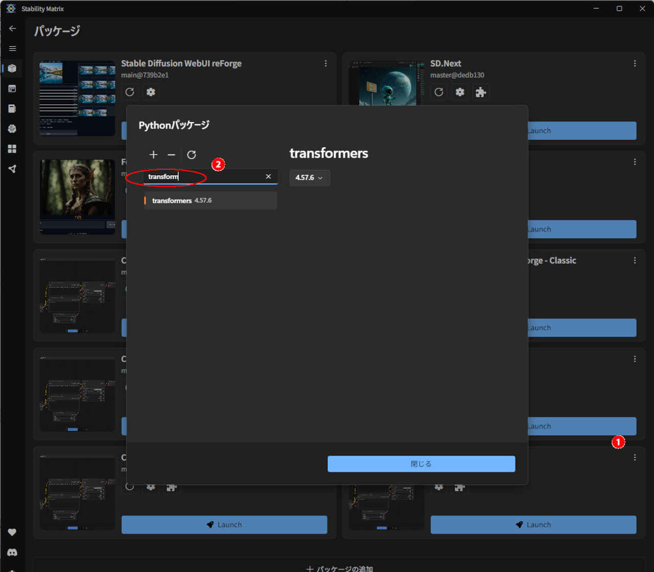Click Launch in the bottom-left package card

click(224, 525)
